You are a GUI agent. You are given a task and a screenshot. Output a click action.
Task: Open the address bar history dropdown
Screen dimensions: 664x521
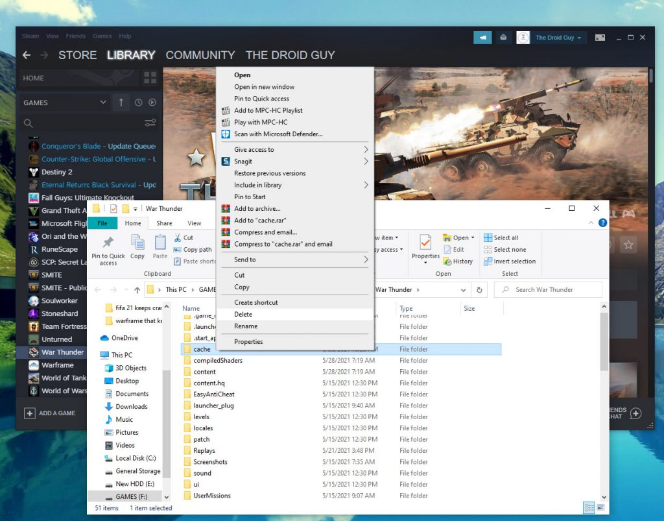463,290
